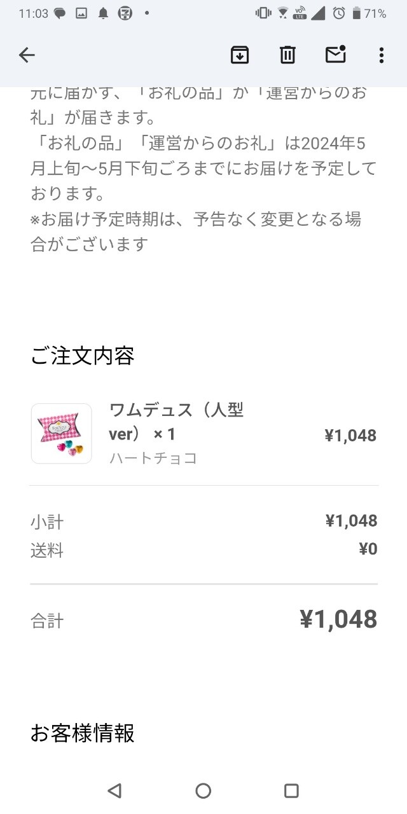Tap the back arrow in the email toolbar
This screenshot has height=814, width=407.
point(27,55)
